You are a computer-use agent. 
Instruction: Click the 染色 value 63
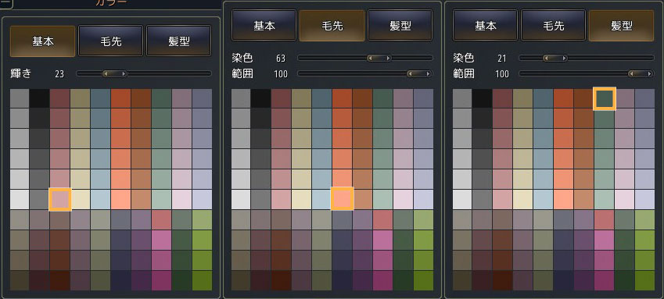[280, 58]
